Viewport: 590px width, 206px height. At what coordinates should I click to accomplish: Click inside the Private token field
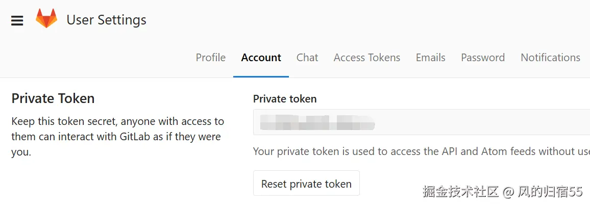pos(459,123)
